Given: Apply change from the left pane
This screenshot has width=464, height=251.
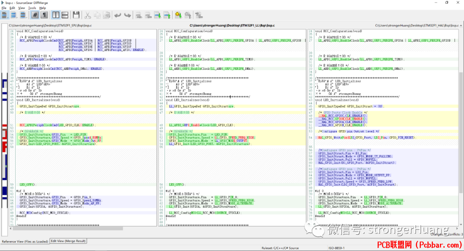Looking at the screenshot, I should tap(138, 15).
